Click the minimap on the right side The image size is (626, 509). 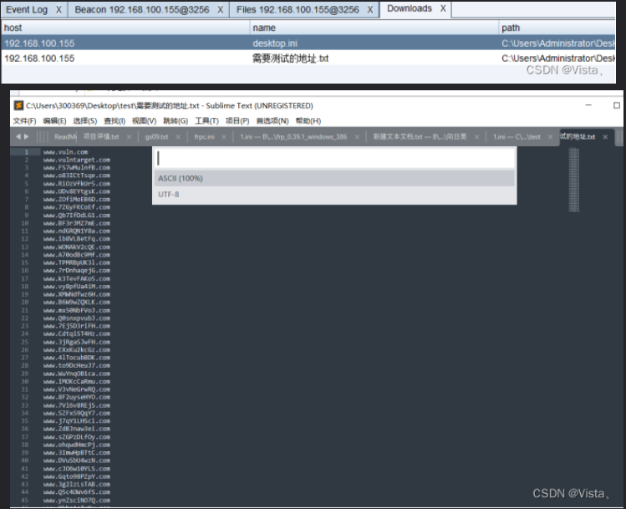573,180
